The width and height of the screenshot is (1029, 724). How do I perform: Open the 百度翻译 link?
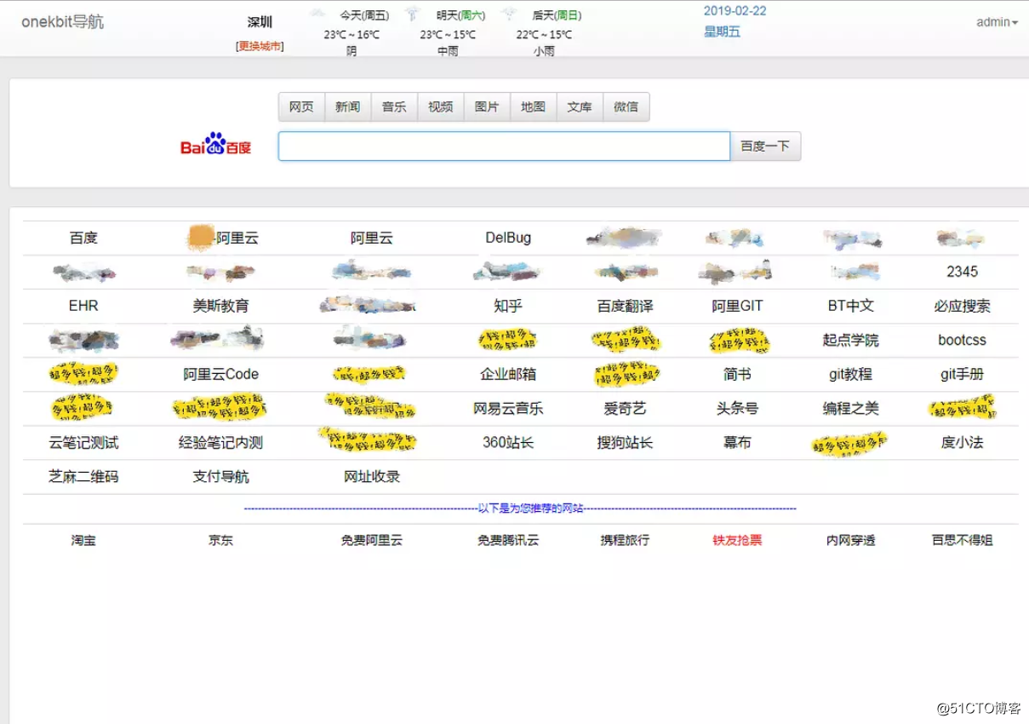coord(625,306)
